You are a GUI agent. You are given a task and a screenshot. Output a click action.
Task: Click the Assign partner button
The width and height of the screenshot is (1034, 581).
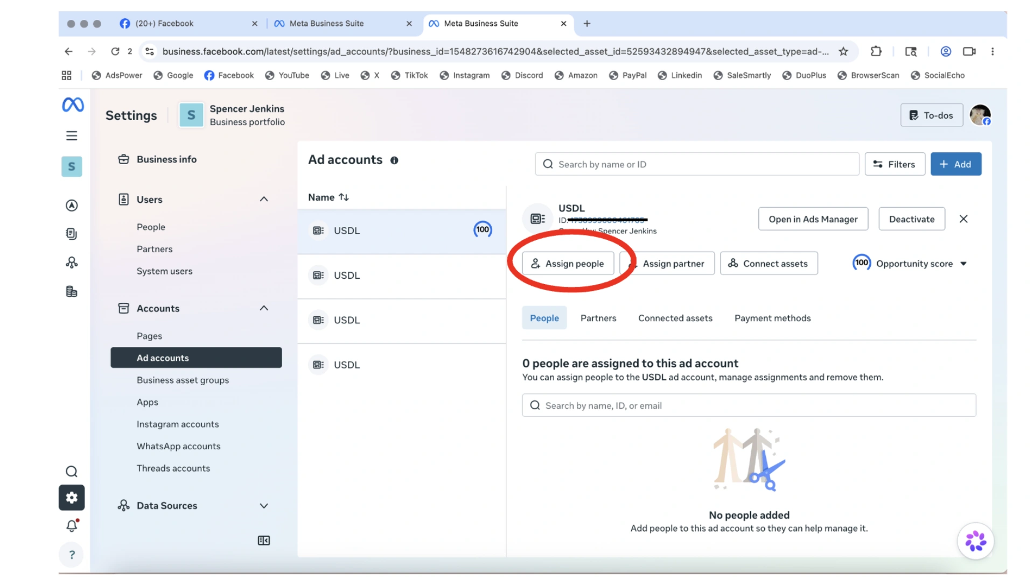[x=667, y=264]
